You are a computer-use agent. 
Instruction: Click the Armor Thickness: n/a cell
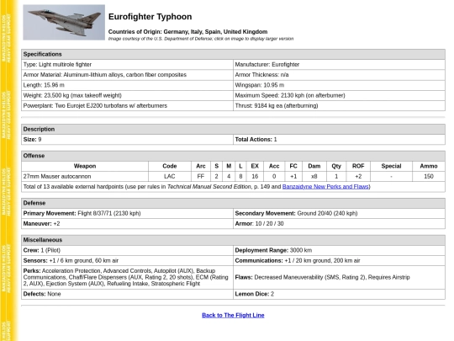(339, 75)
